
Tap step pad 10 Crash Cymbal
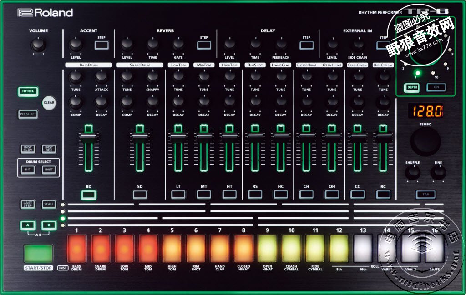pos(291,249)
